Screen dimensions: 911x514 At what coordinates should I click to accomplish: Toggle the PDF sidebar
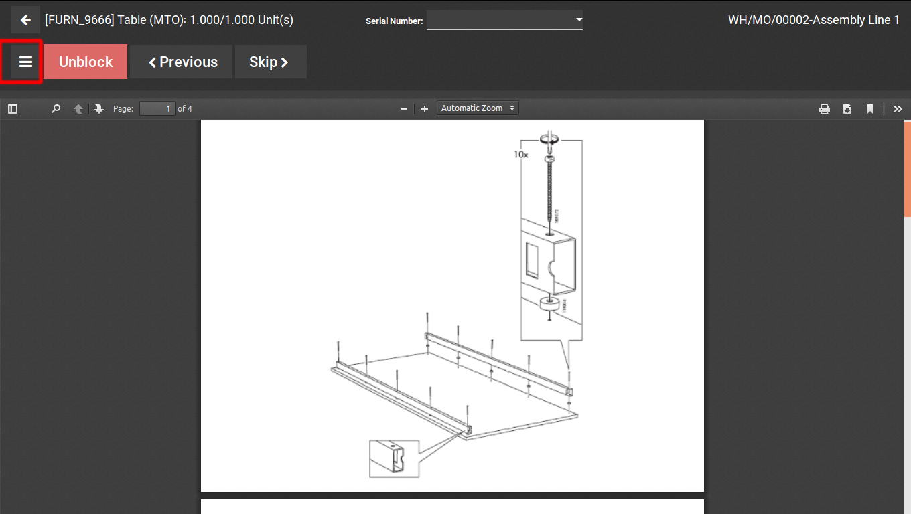click(13, 108)
